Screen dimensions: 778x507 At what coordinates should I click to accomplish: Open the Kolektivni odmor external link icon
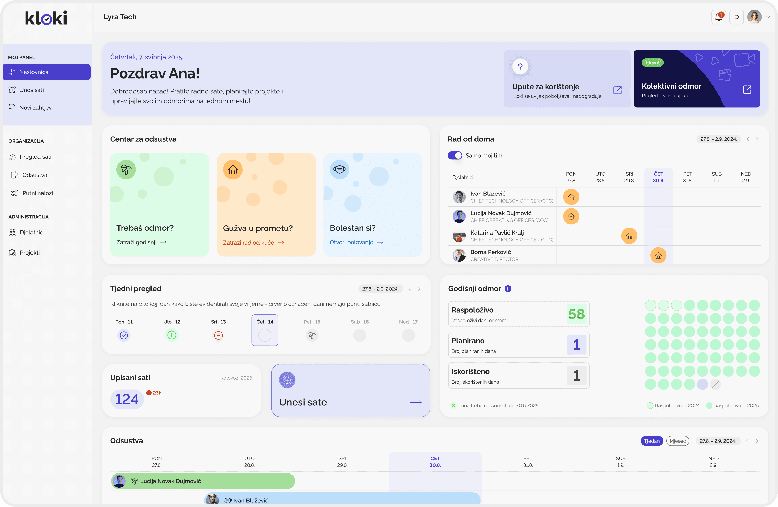point(747,90)
